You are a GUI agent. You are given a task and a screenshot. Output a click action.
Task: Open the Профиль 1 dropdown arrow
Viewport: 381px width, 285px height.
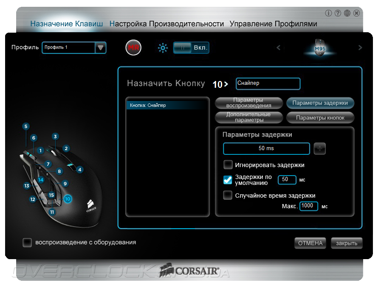[100, 47]
